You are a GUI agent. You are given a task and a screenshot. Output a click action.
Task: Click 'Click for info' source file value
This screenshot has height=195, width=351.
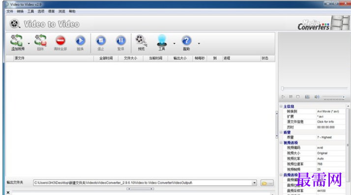coord(325,122)
